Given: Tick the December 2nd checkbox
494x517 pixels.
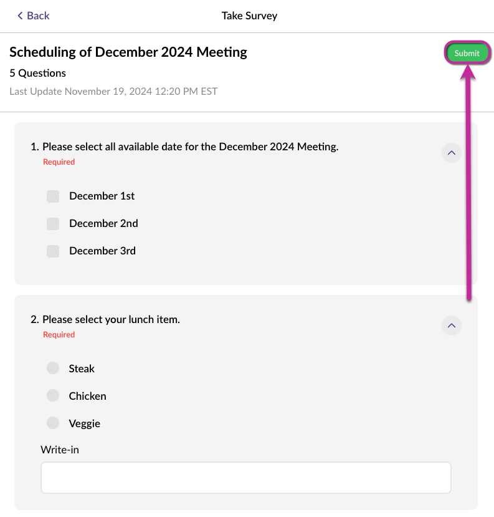Looking at the screenshot, I should [x=53, y=224].
